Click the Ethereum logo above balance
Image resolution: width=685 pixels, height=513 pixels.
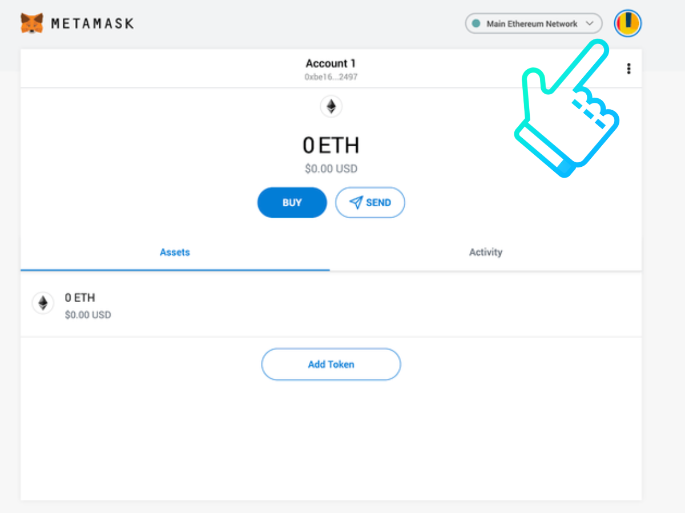click(x=331, y=106)
